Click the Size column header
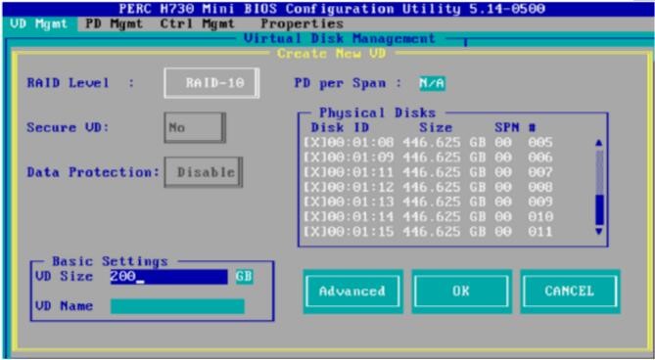The image size is (655, 360). pos(436,127)
